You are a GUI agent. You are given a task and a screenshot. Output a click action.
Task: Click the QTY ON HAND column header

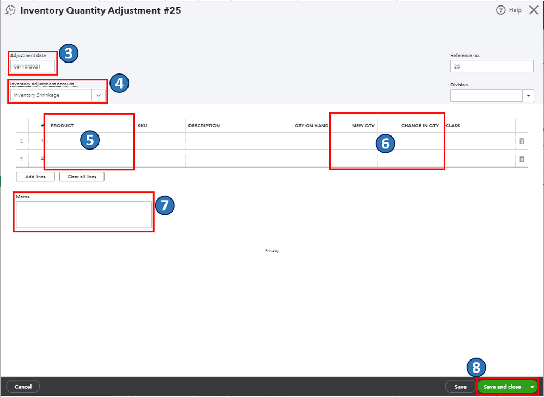click(x=311, y=126)
